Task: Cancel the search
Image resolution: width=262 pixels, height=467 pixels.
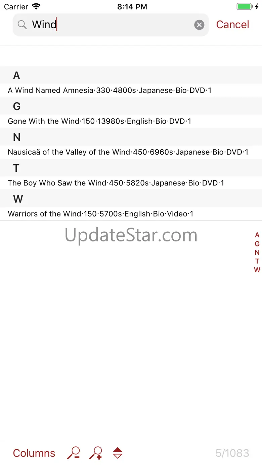Action: (x=232, y=25)
